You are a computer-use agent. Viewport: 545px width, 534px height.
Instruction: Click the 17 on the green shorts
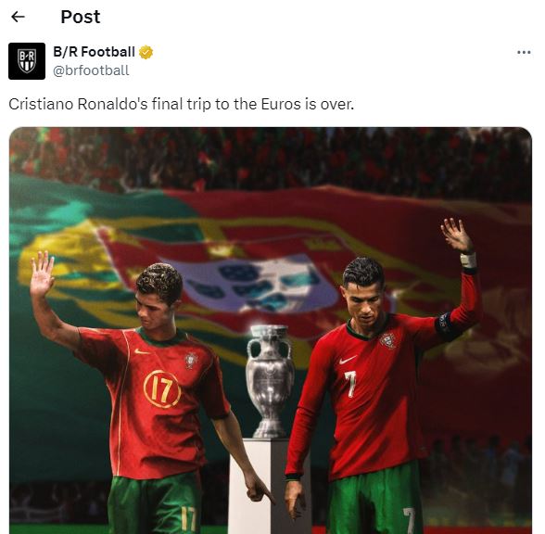tap(189, 519)
